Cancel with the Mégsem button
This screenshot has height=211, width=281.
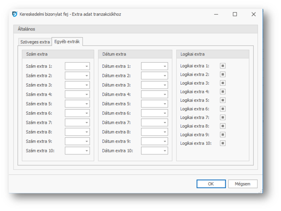[x=243, y=184]
